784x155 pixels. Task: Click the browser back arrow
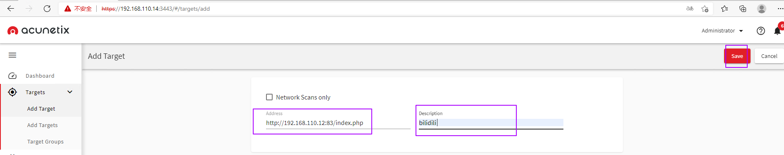tap(11, 9)
